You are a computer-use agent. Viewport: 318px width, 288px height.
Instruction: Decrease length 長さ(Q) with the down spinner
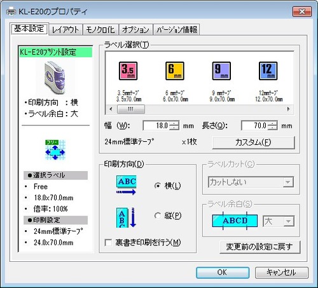tap(272, 128)
